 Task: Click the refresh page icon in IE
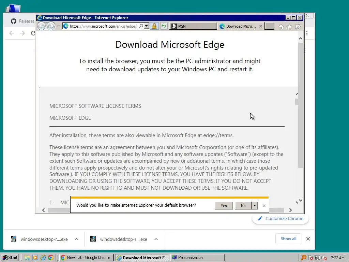coord(164,26)
